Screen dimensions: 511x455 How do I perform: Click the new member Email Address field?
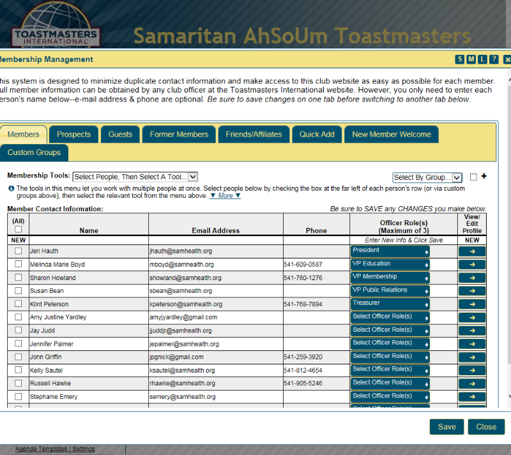[x=216, y=241]
